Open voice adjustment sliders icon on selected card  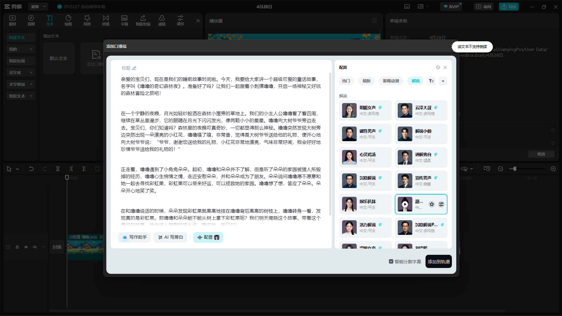click(x=441, y=204)
